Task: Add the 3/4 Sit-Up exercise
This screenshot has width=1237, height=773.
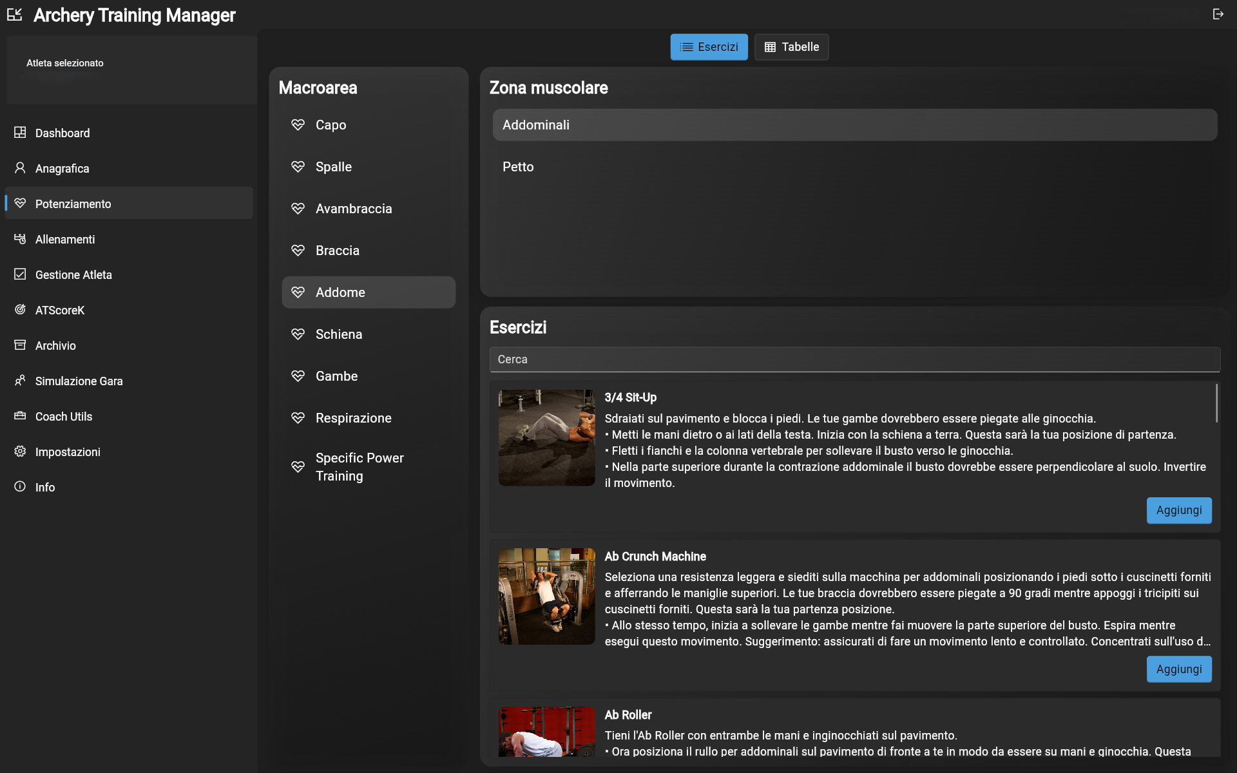Action: click(x=1179, y=510)
